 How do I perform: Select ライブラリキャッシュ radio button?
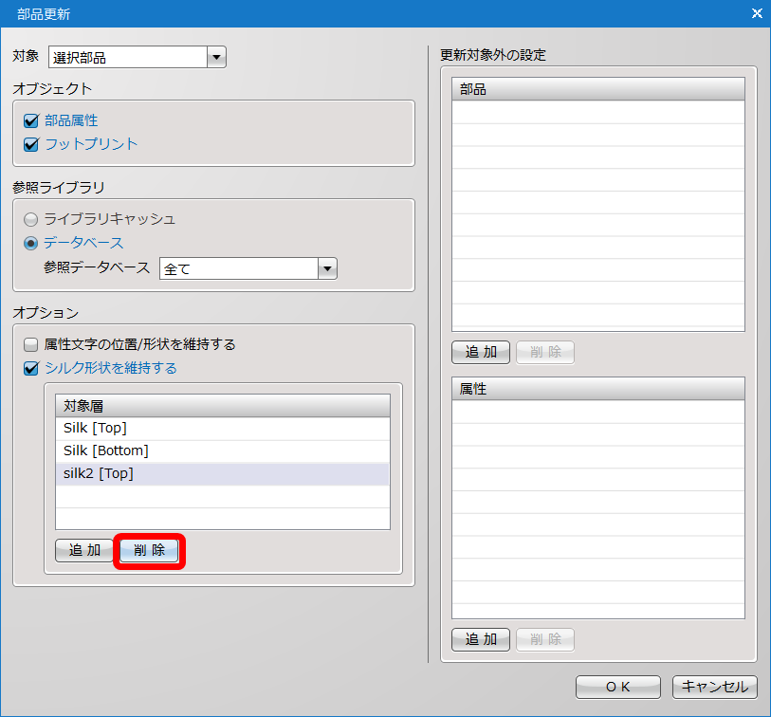31,219
